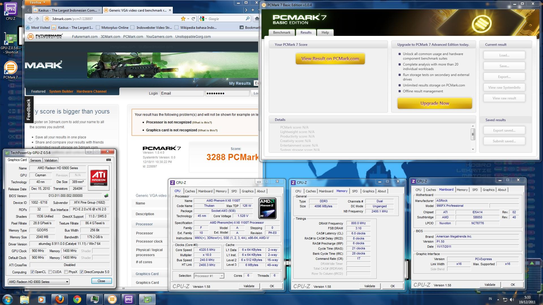Toggle DirectCompute 5.0 checkbox in GPU-Z
543x305 pixels.
pyautogui.click(x=81, y=272)
